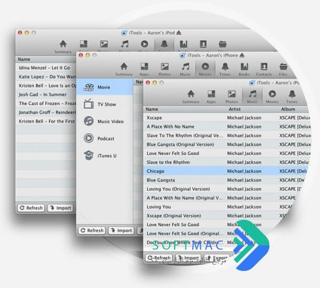The height and width of the screenshot is (288, 320).
Task: Open Apps in the iPhone window toolbar
Action: tap(144, 69)
